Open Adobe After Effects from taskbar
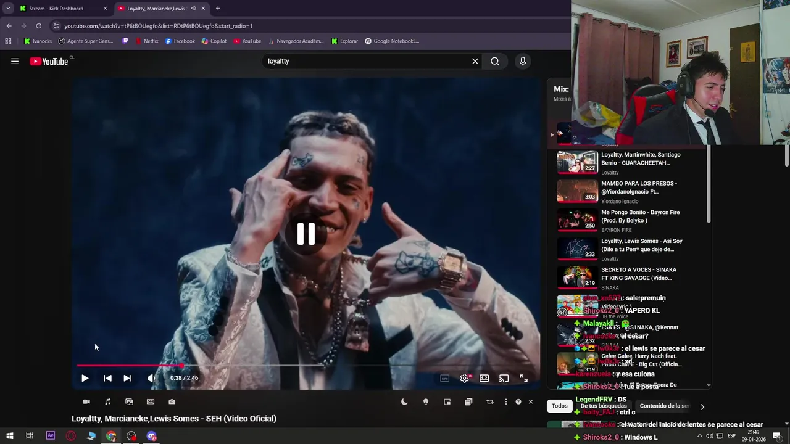The image size is (790, 444). pyautogui.click(x=51, y=436)
